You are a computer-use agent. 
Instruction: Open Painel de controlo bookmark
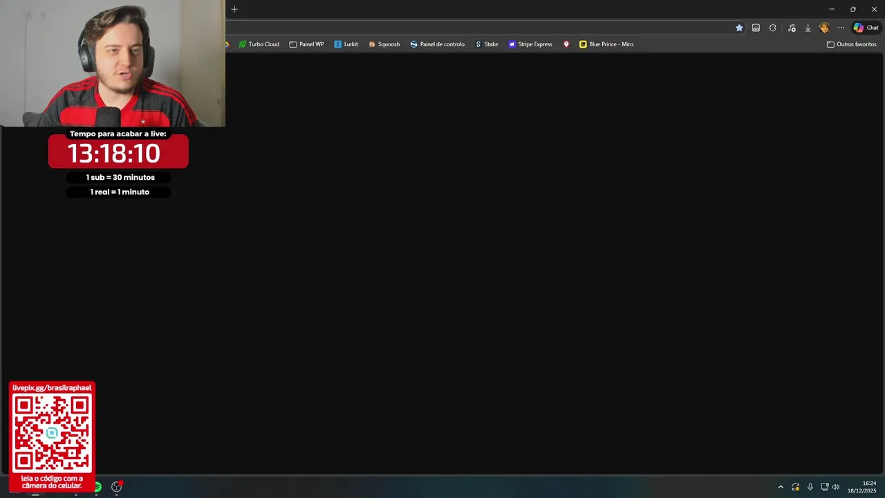[x=437, y=44]
